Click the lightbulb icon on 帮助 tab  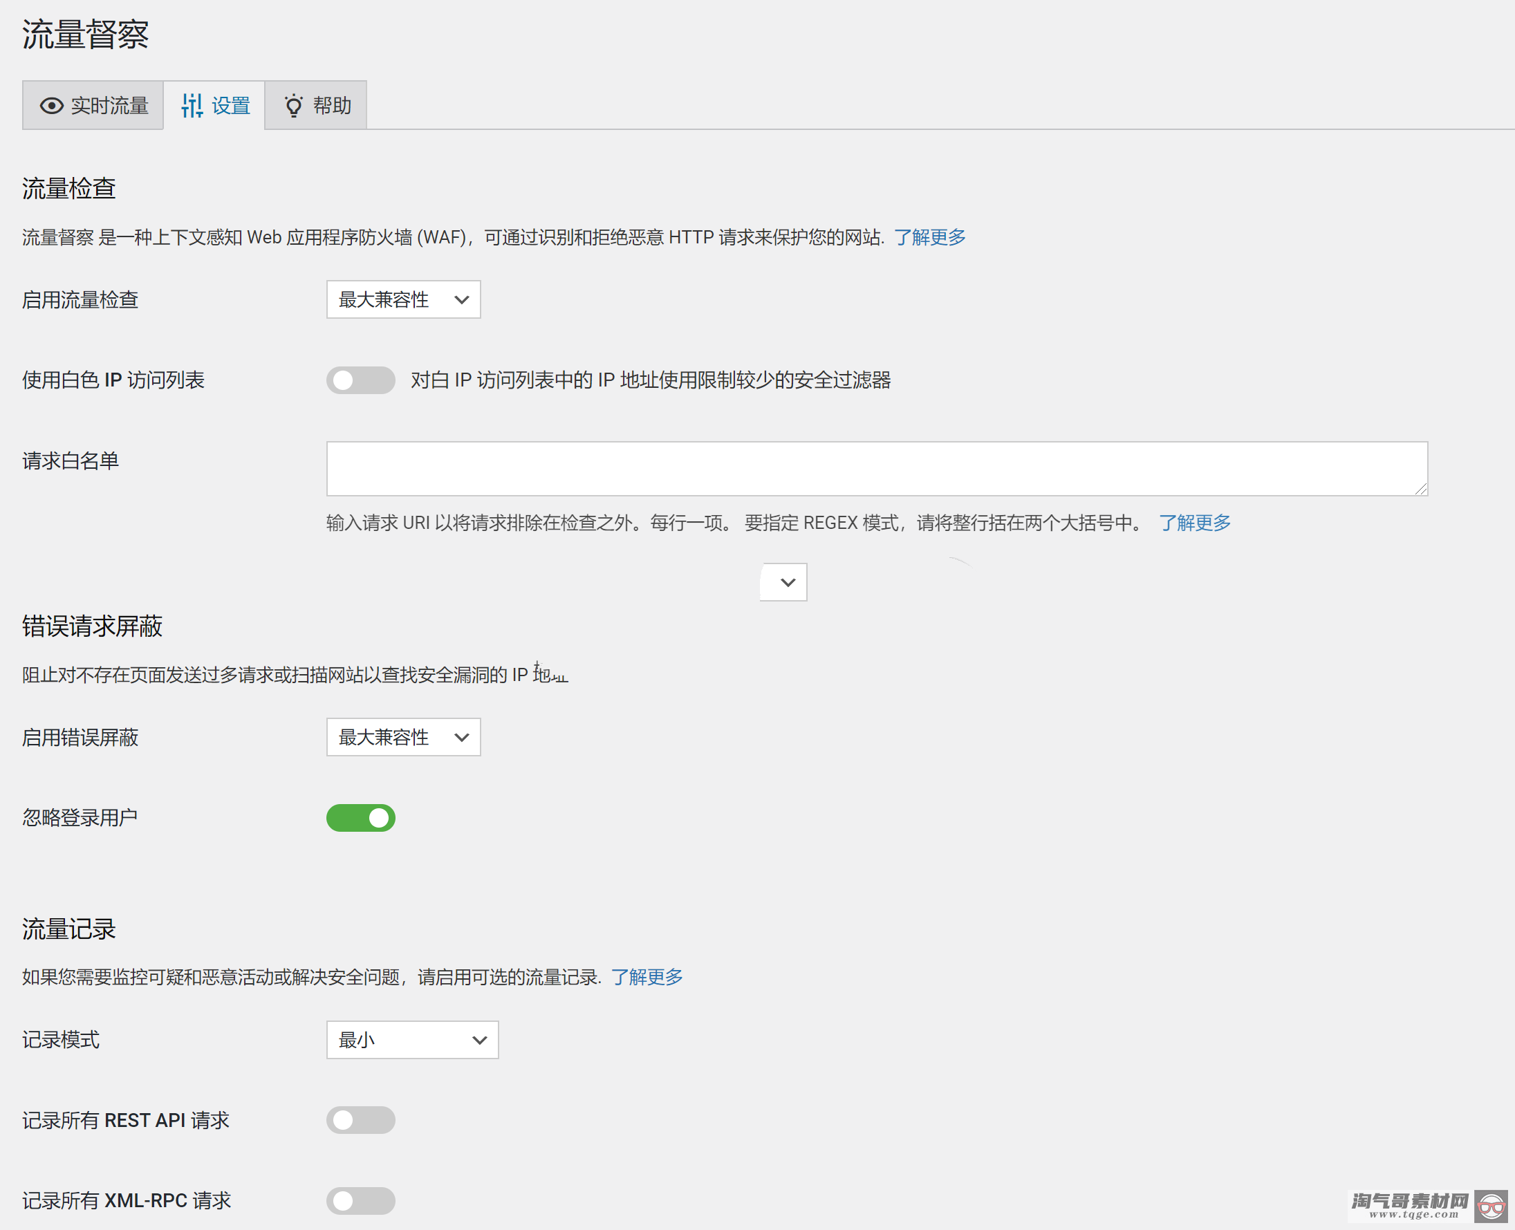point(293,106)
